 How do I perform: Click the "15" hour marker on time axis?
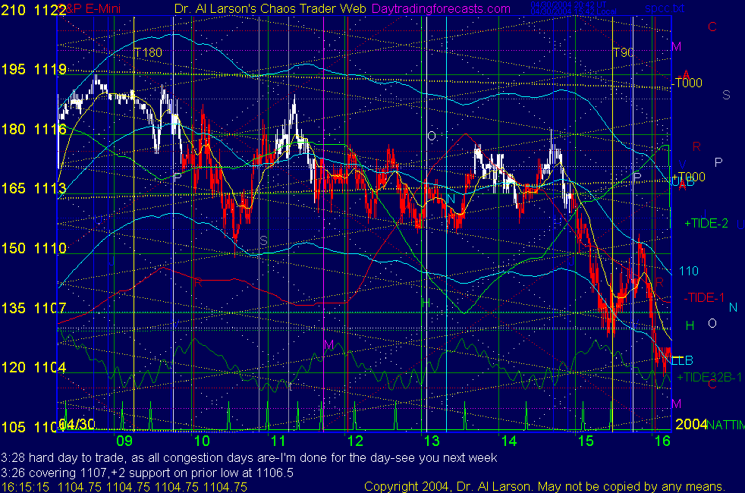click(586, 441)
